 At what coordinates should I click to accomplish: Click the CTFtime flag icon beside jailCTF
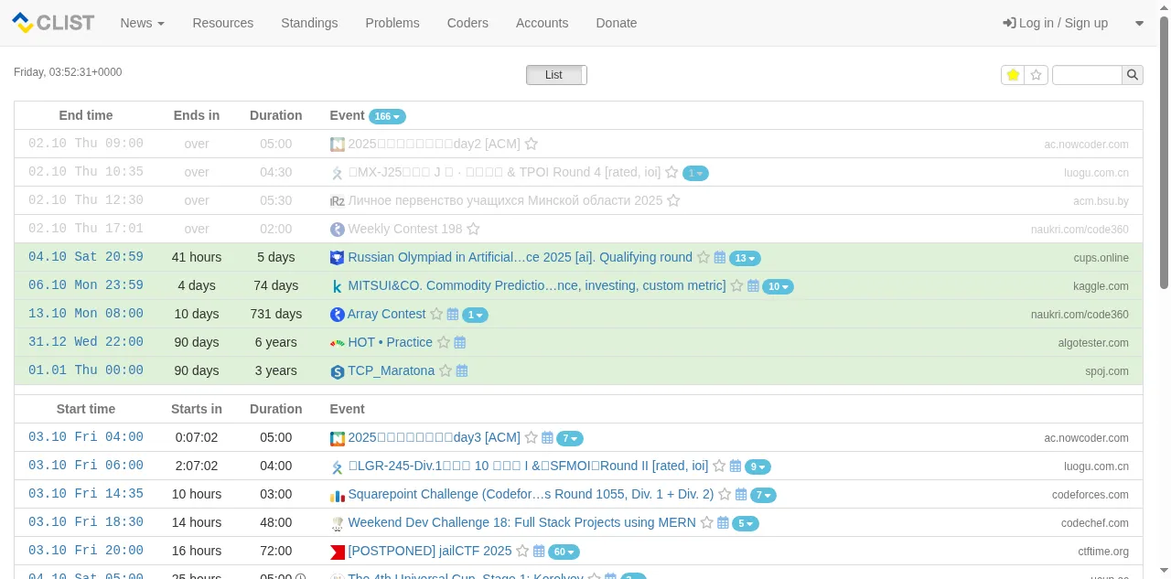coord(338,552)
